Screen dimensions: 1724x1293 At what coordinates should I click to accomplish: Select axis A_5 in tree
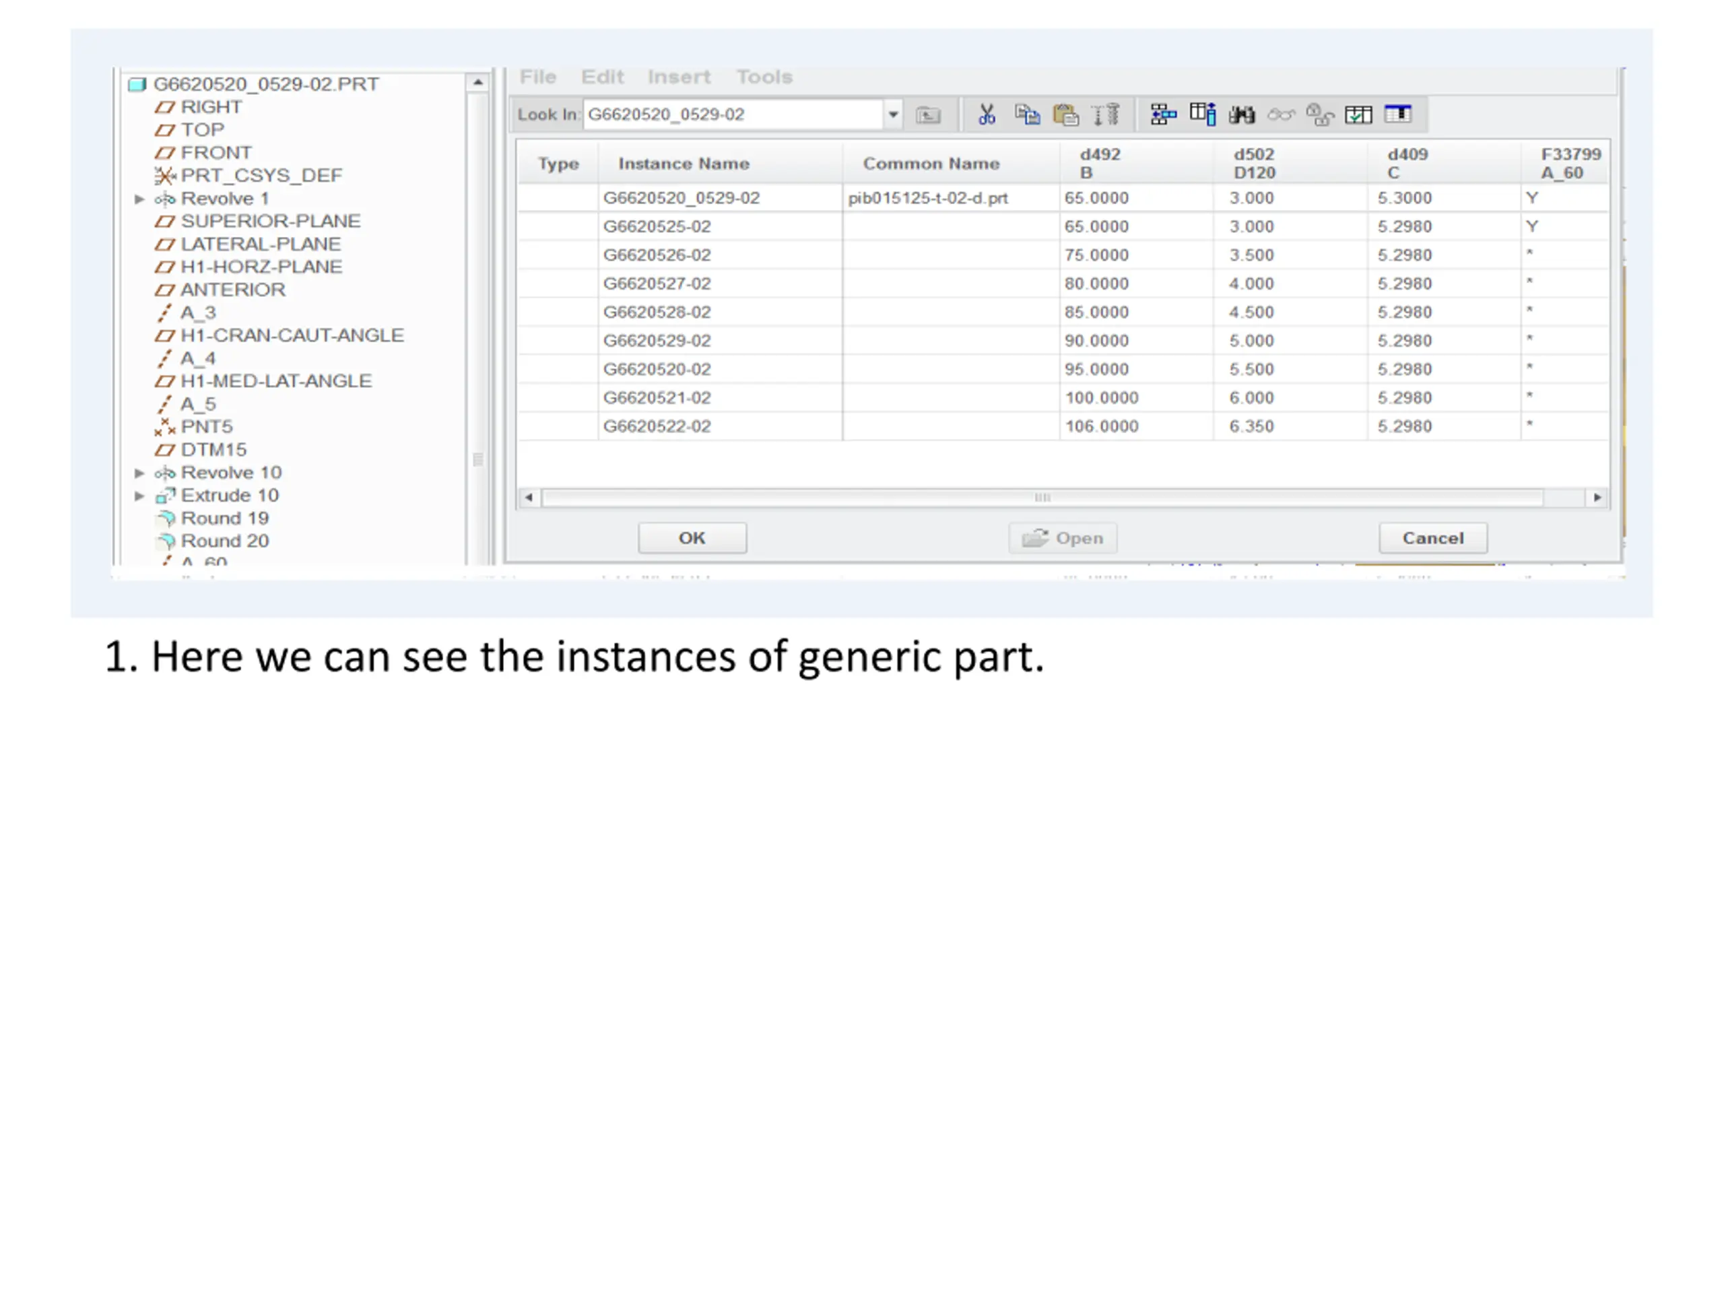[198, 403]
